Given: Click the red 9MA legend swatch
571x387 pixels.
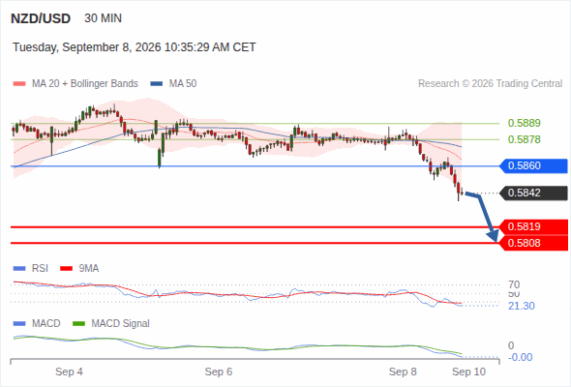Looking at the screenshot, I should click(x=66, y=269).
